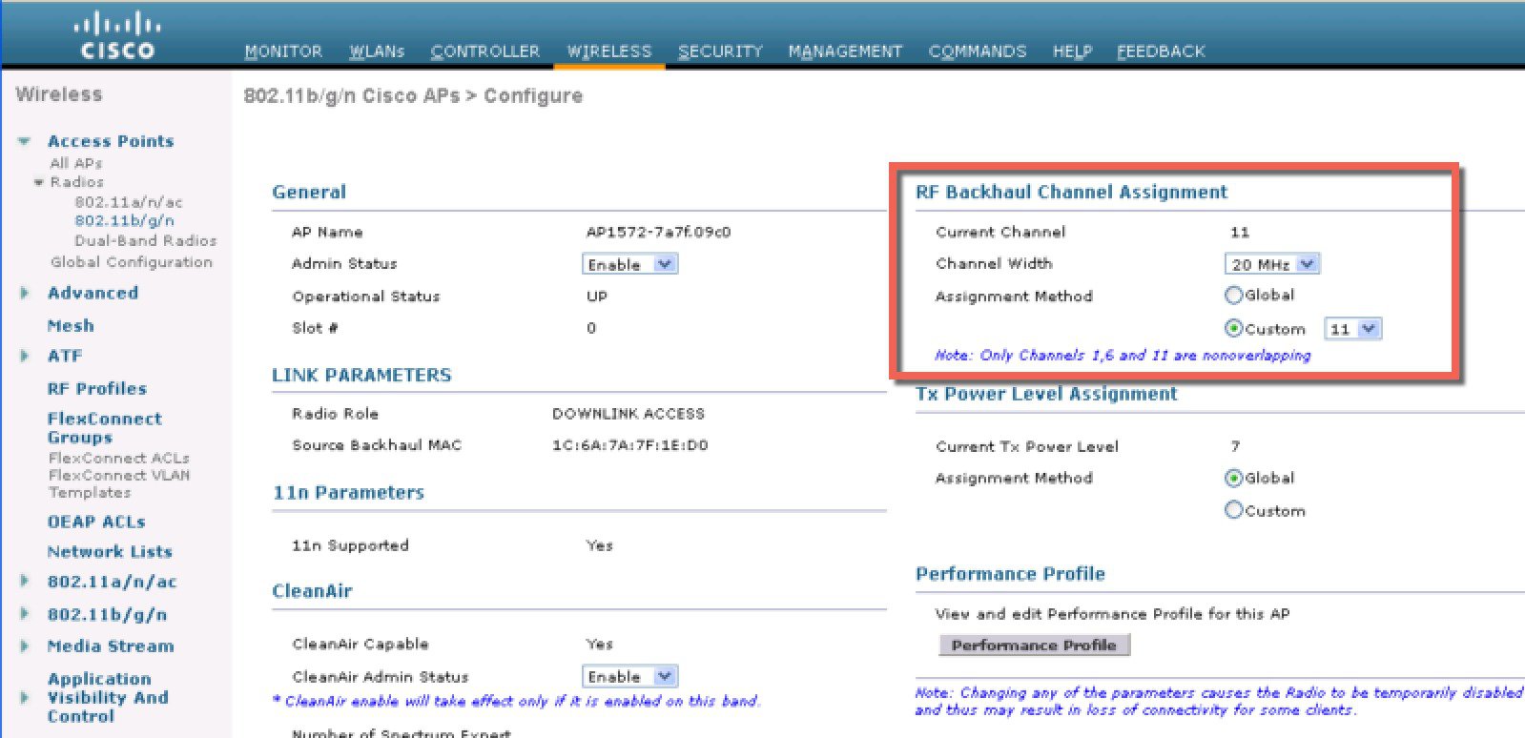The height and width of the screenshot is (738, 1525).
Task: Open Media Stream link
Action: 111,646
